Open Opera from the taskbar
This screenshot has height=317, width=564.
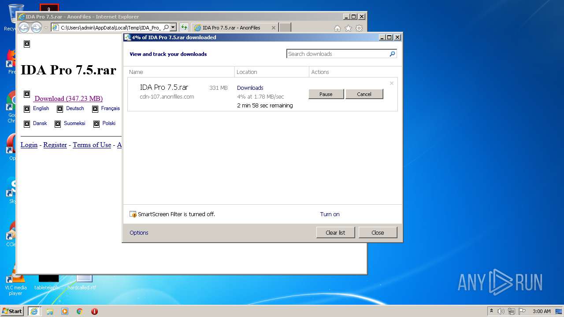pos(94,311)
